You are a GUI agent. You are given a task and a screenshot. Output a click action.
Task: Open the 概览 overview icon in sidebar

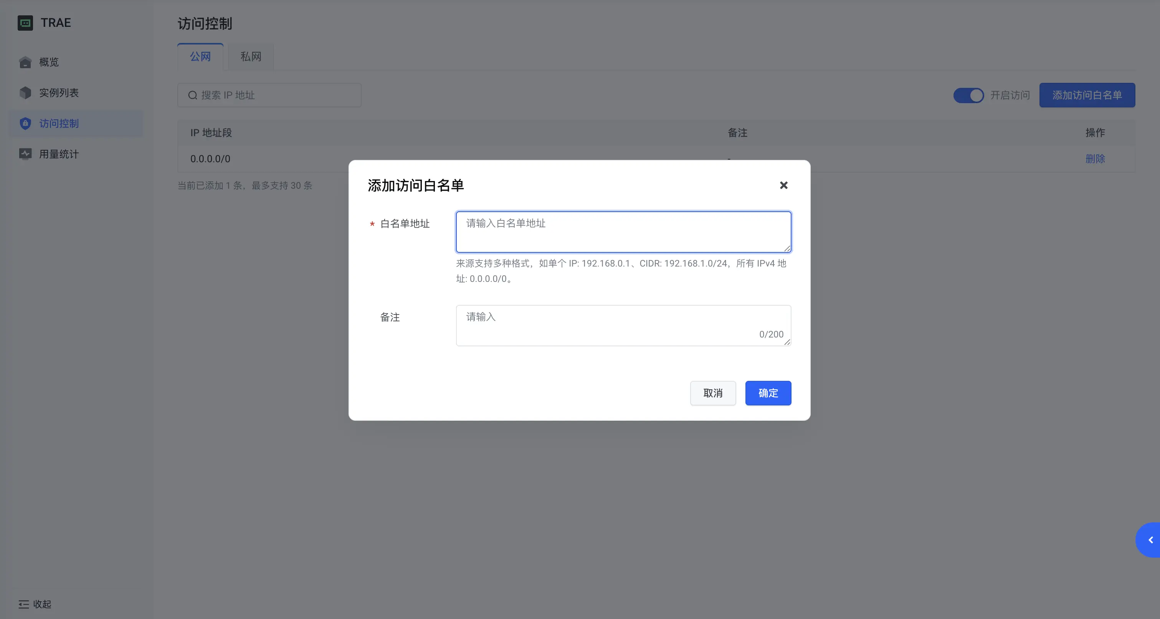pos(25,62)
